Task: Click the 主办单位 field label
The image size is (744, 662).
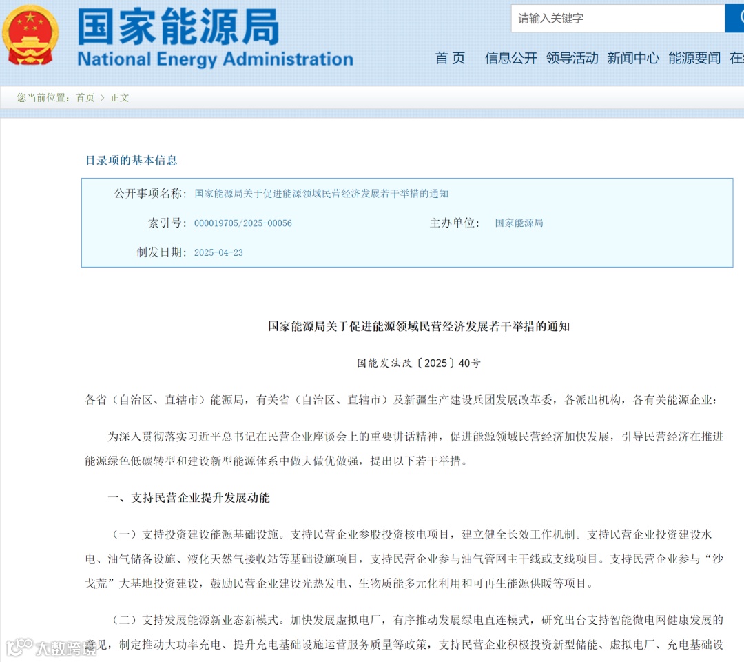Action: 455,223
